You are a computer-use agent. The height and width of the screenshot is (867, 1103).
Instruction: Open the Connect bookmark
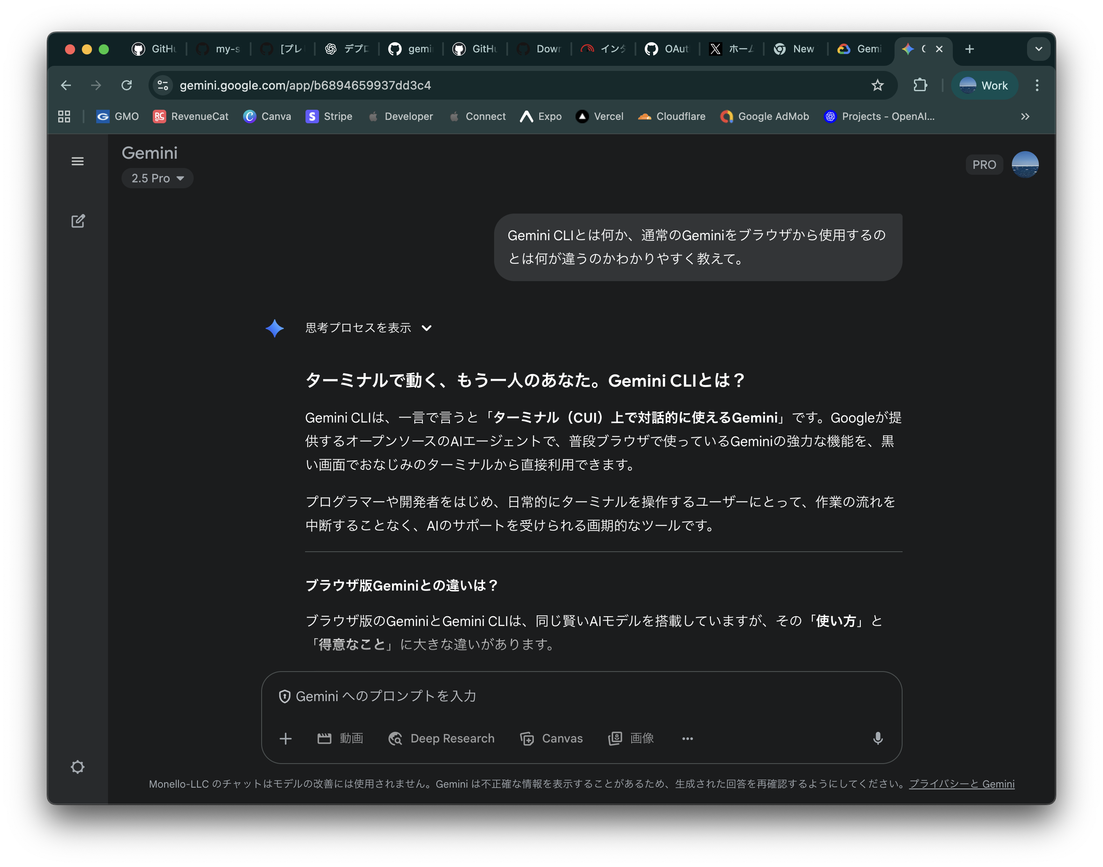(x=477, y=116)
